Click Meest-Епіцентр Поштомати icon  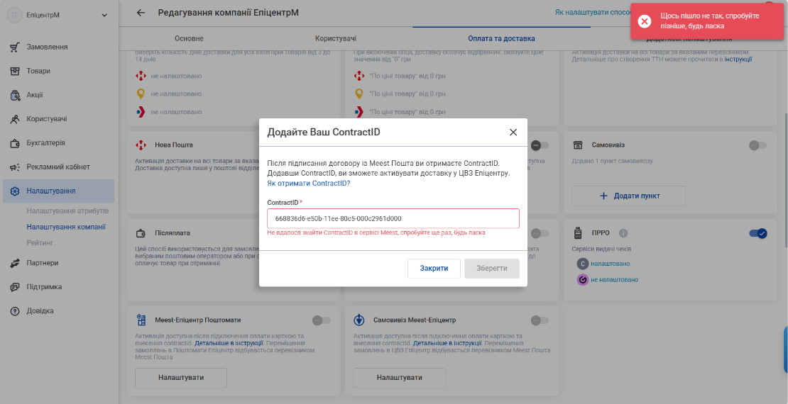[141, 320]
